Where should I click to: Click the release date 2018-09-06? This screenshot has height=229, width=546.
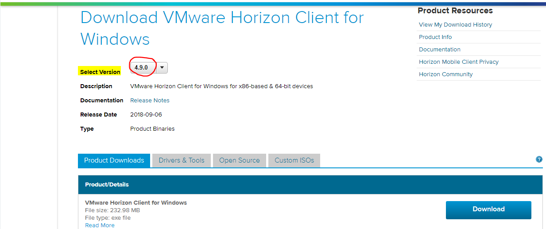(146, 115)
